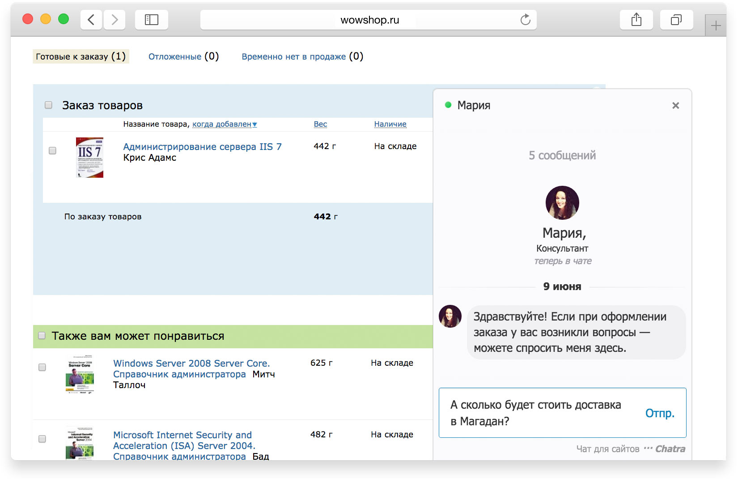Viewport: 738px width, 479px height.
Task: Click the wowshop.ru address bar
Action: (x=369, y=20)
